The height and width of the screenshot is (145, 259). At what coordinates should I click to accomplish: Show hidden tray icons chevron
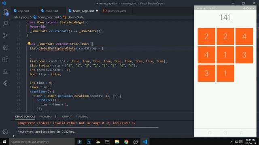click(x=232, y=142)
